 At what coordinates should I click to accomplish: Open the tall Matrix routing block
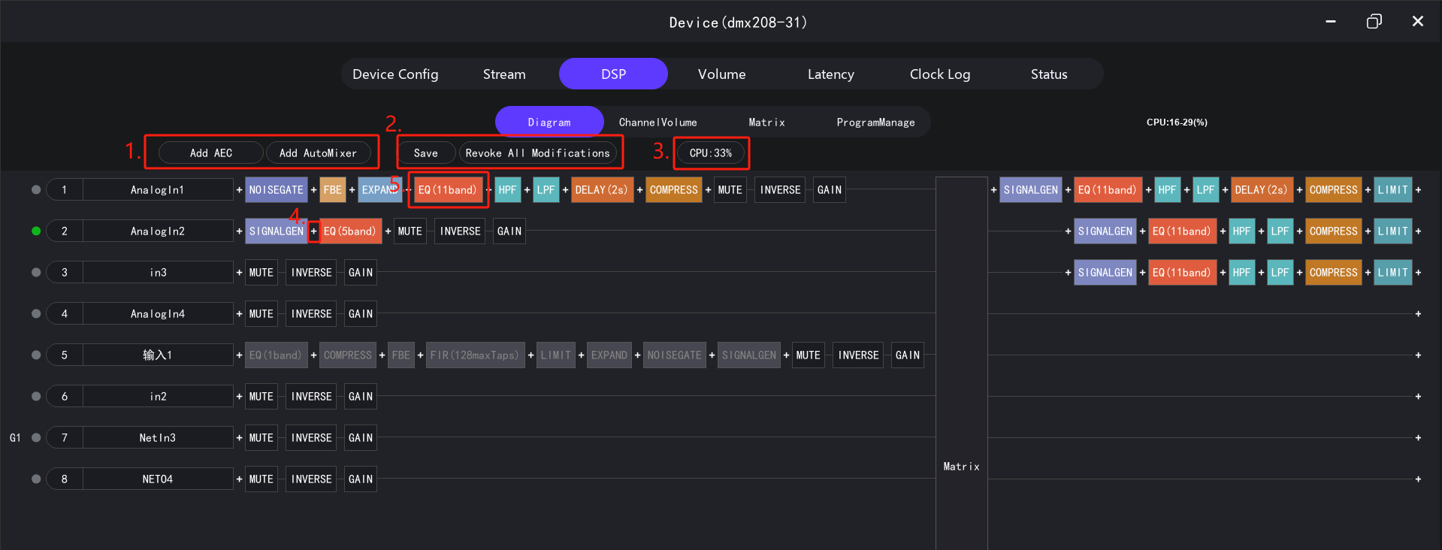[961, 364]
